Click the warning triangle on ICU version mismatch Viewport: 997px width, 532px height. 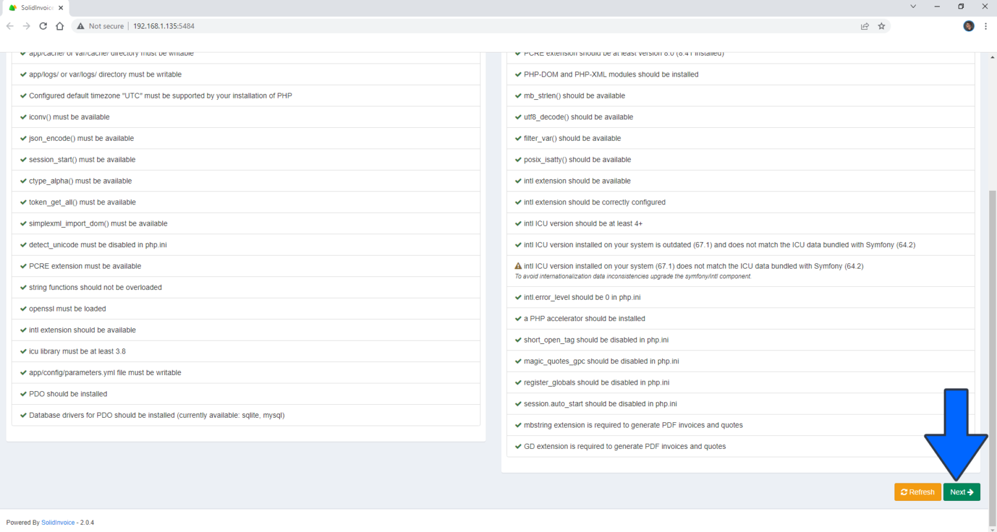click(x=518, y=266)
